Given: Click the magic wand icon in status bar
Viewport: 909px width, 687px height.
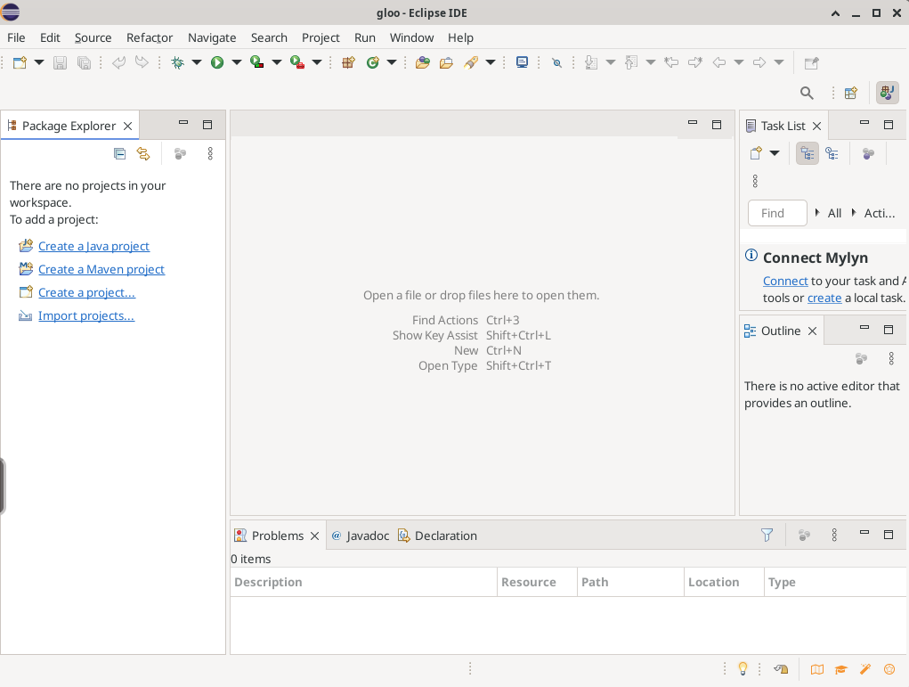Looking at the screenshot, I should coord(865,669).
